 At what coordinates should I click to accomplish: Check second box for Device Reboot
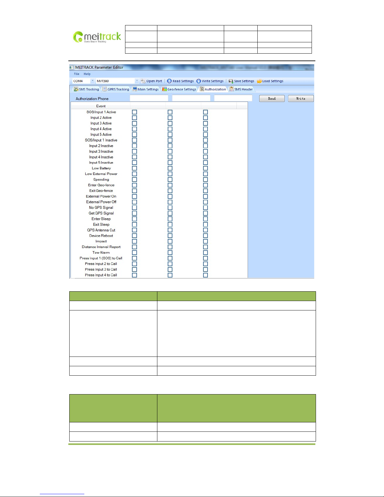pyautogui.click(x=170, y=235)
